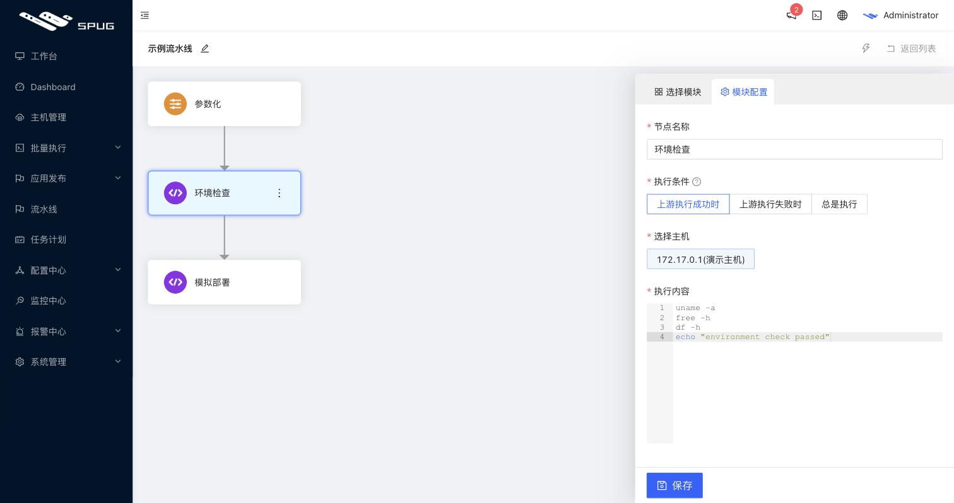Collapse the sidebar with the fold icon
Viewport: 954px width, 503px height.
[x=144, y=15]
